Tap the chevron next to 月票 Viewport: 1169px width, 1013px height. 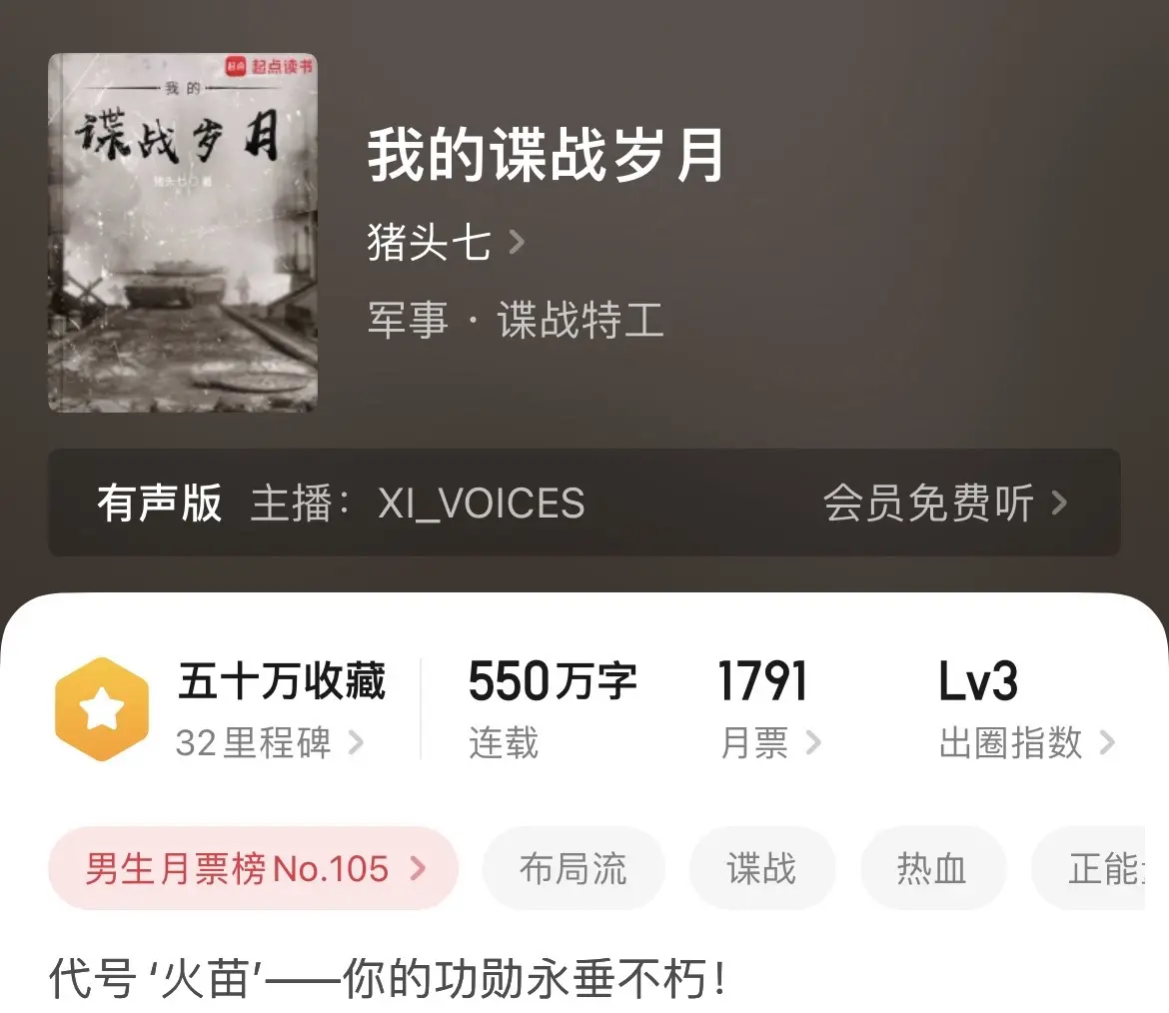coord(813,742)
